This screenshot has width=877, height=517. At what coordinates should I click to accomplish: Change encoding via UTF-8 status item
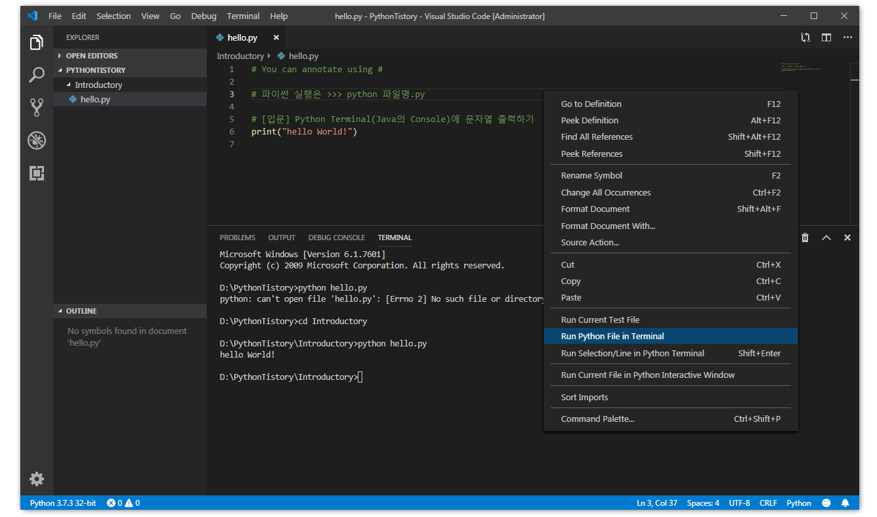pos(739,503)
